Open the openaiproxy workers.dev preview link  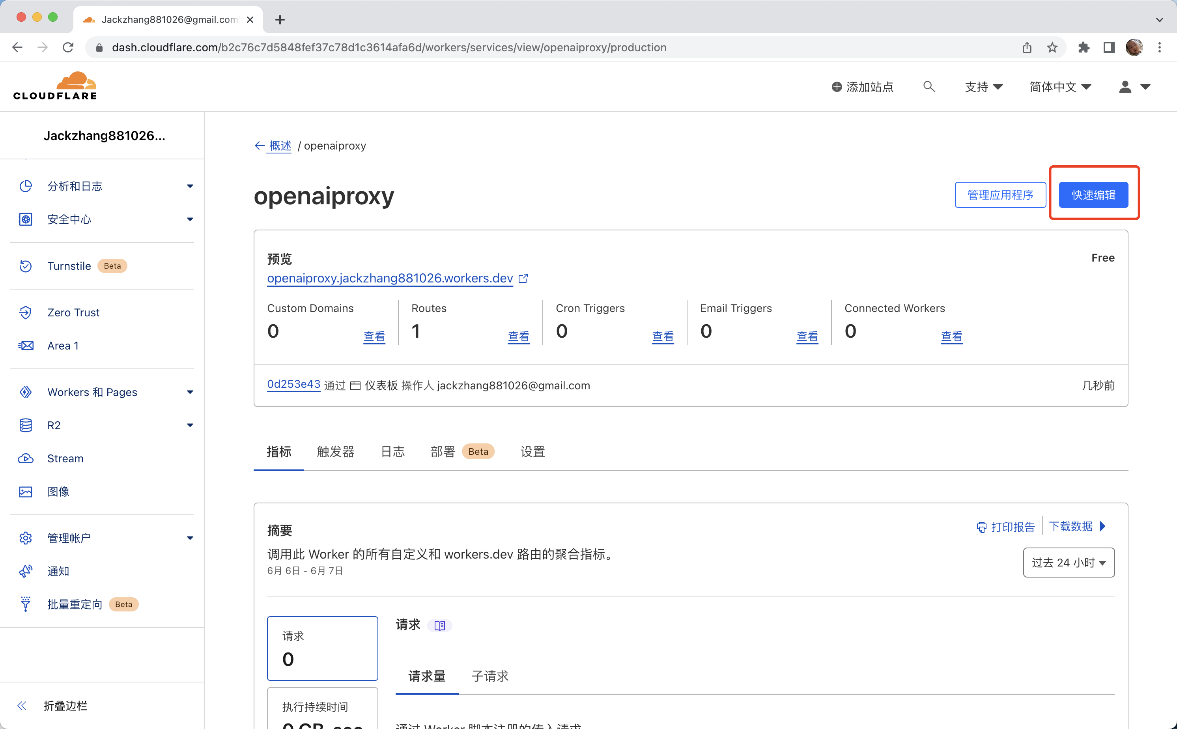click(389, 279)
